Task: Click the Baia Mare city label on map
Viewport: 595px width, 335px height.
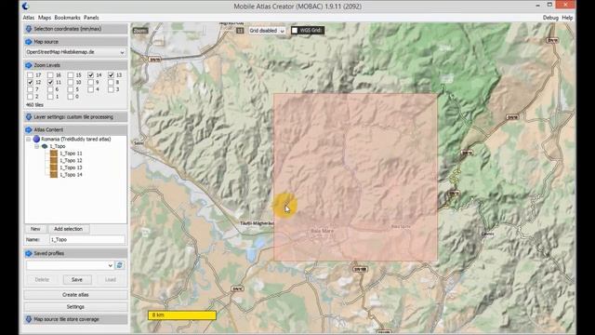Action: [323, 231]
